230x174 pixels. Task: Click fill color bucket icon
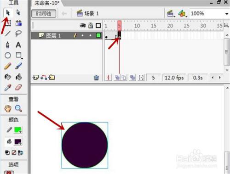(9, 142)
